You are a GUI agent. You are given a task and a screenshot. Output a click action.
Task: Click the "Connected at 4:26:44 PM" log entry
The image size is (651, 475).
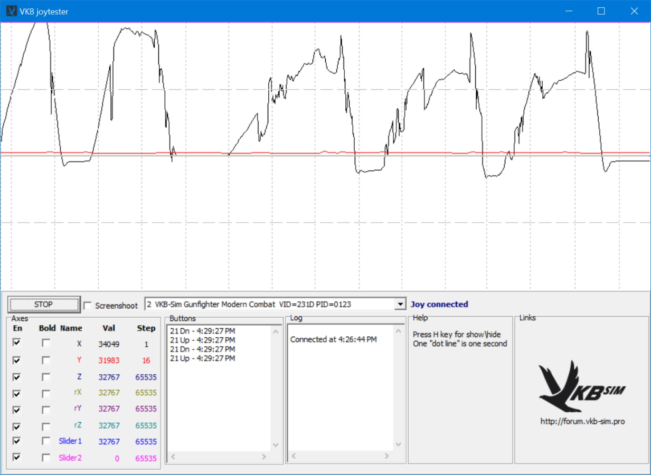point(333,339)
